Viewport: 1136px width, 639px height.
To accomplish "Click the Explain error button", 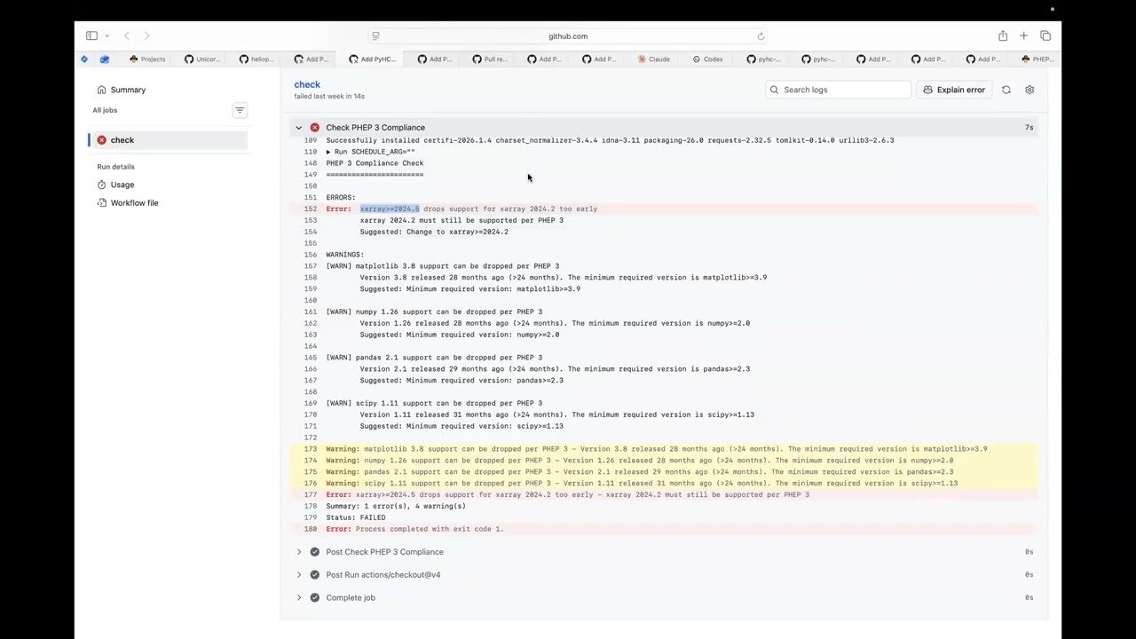I will (954, 90).
